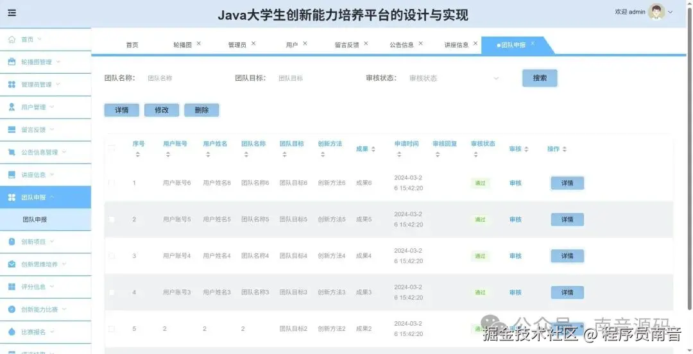Check the checkbox for row 1
This screenshot has height=354, width=693.
point(112,183)
